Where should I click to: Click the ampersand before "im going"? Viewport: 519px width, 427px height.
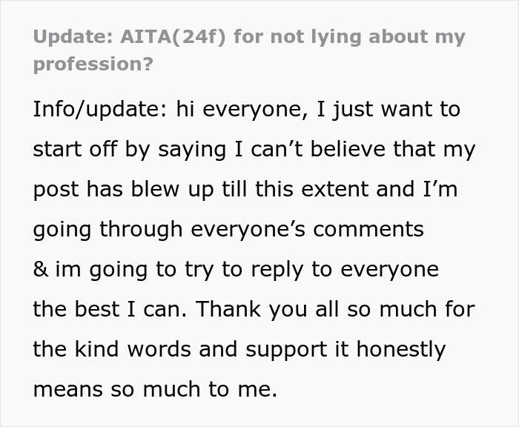(x=40, y=269)
